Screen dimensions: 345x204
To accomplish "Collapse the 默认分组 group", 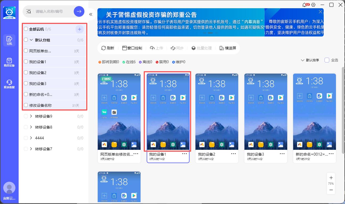I will (31, 40).
